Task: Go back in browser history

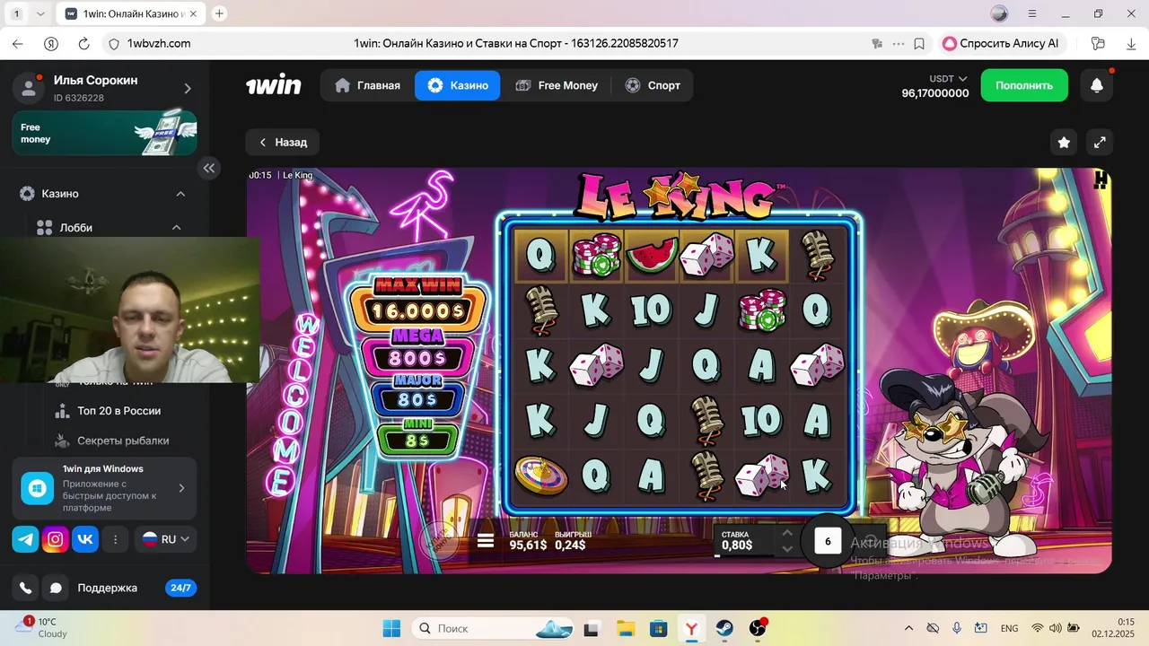Action: [17, 43]
